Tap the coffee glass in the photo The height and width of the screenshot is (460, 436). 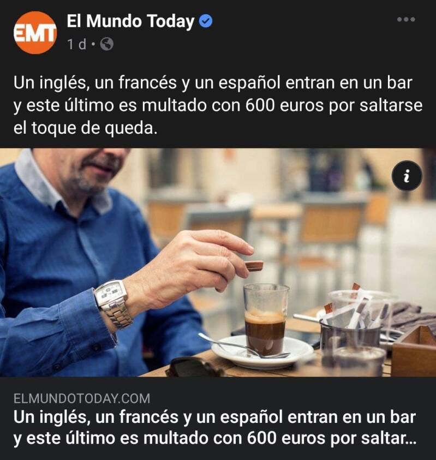pos(266,319)
